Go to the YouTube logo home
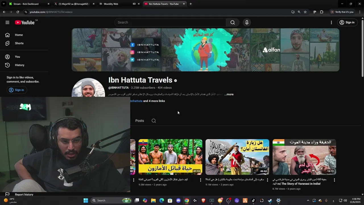This screenshot has height=205, width=364. click(25, 22)
